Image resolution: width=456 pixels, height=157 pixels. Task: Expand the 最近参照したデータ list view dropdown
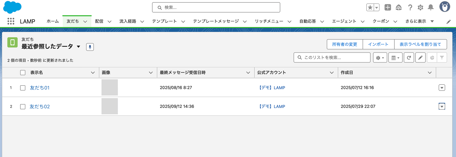pos(79,47)
